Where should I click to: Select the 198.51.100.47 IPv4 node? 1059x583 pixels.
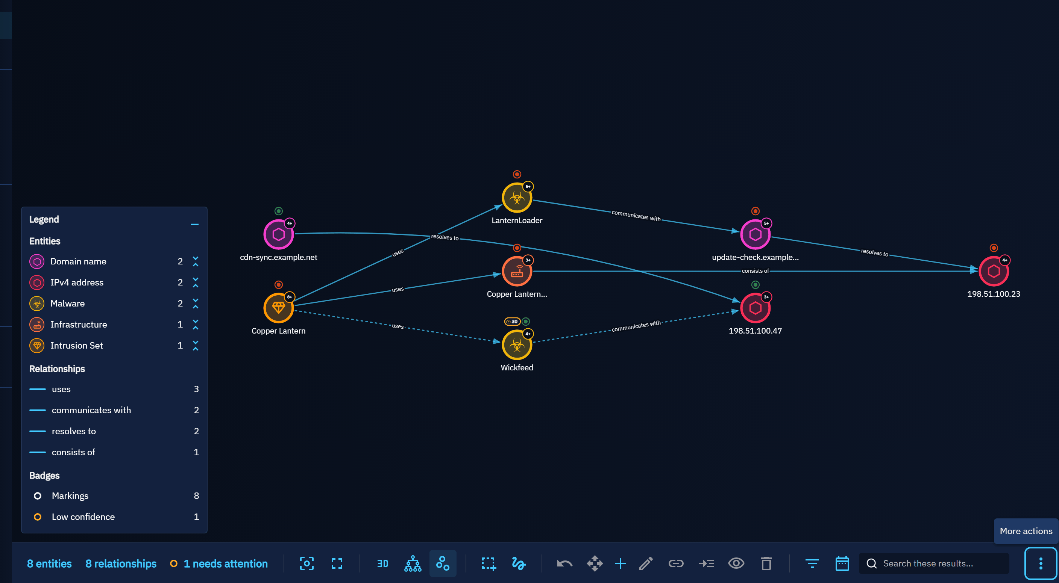click(755, 308)
